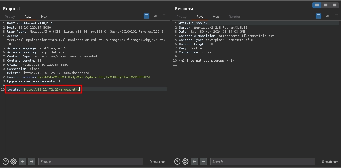
Task: Click the location parameter line in request body
Action: tap(43, 90)
